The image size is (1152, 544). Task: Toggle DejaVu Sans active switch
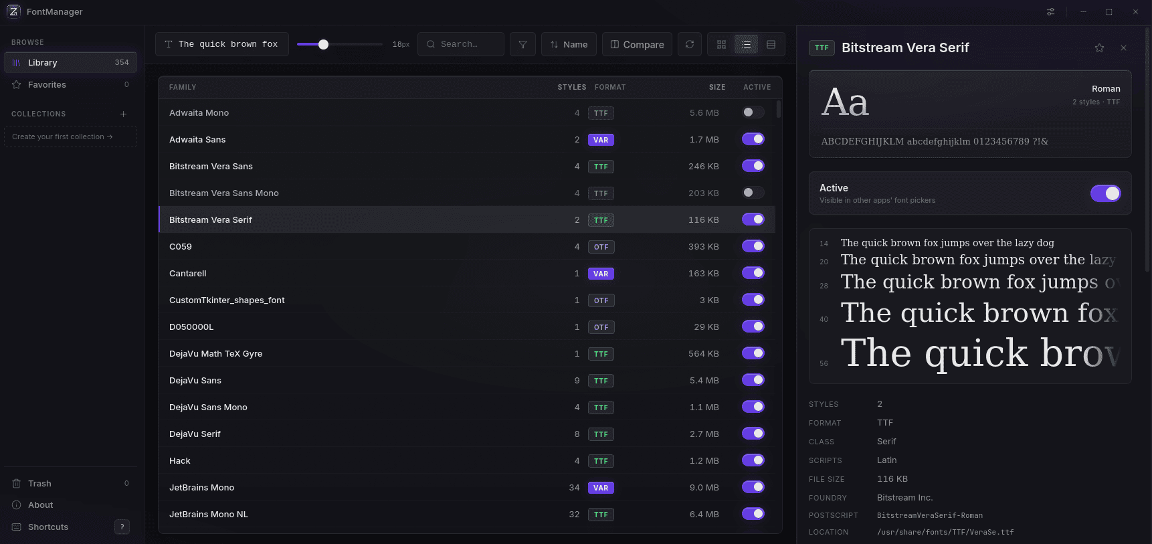click(x=753, y=380)
